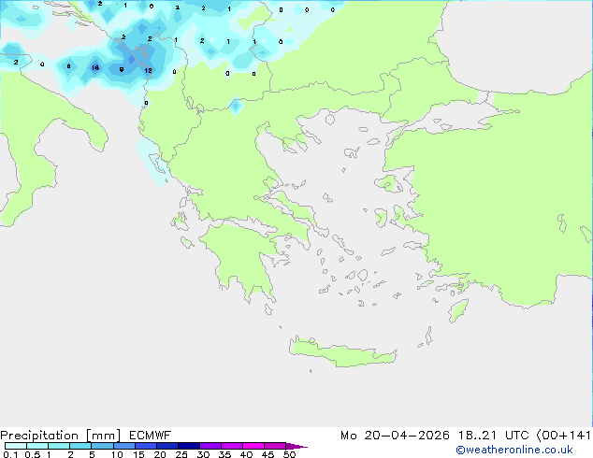The width and height of the screenshot is (593, 458).
Task: Click the 'Mo 20-04-2026' date text
Action: pyautogui.click(x=395, y=436)
